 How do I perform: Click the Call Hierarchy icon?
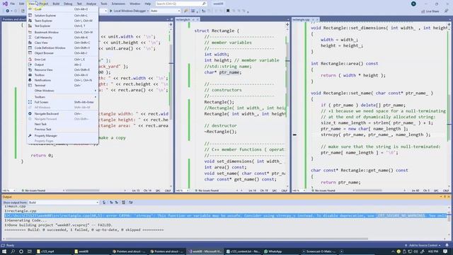(x=30, y=38)
